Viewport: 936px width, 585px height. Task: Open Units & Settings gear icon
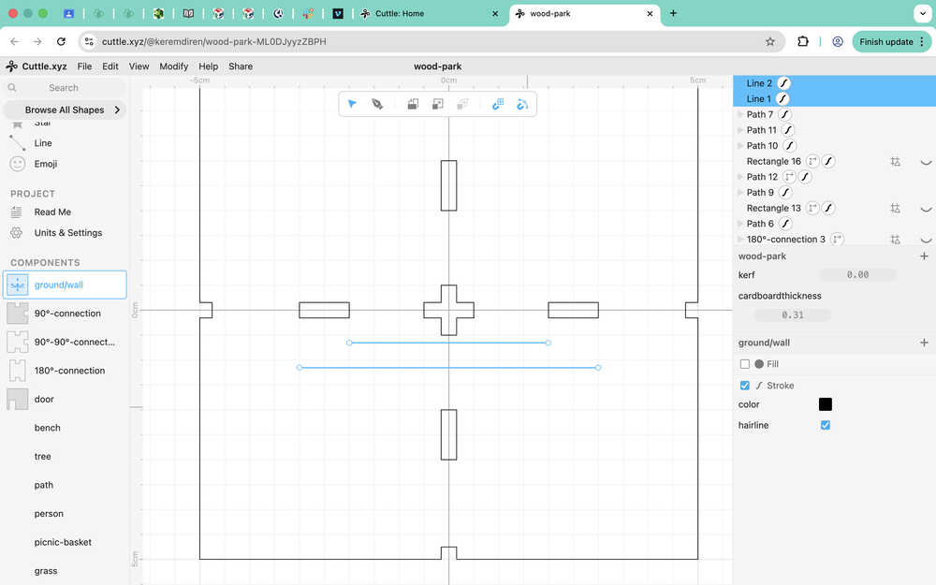pos(18,233)
